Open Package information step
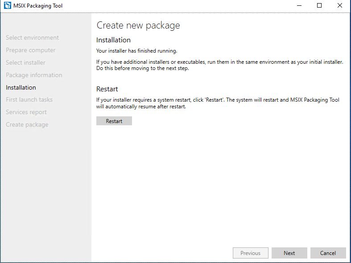 pyautogui.click(x=34, y=75)
